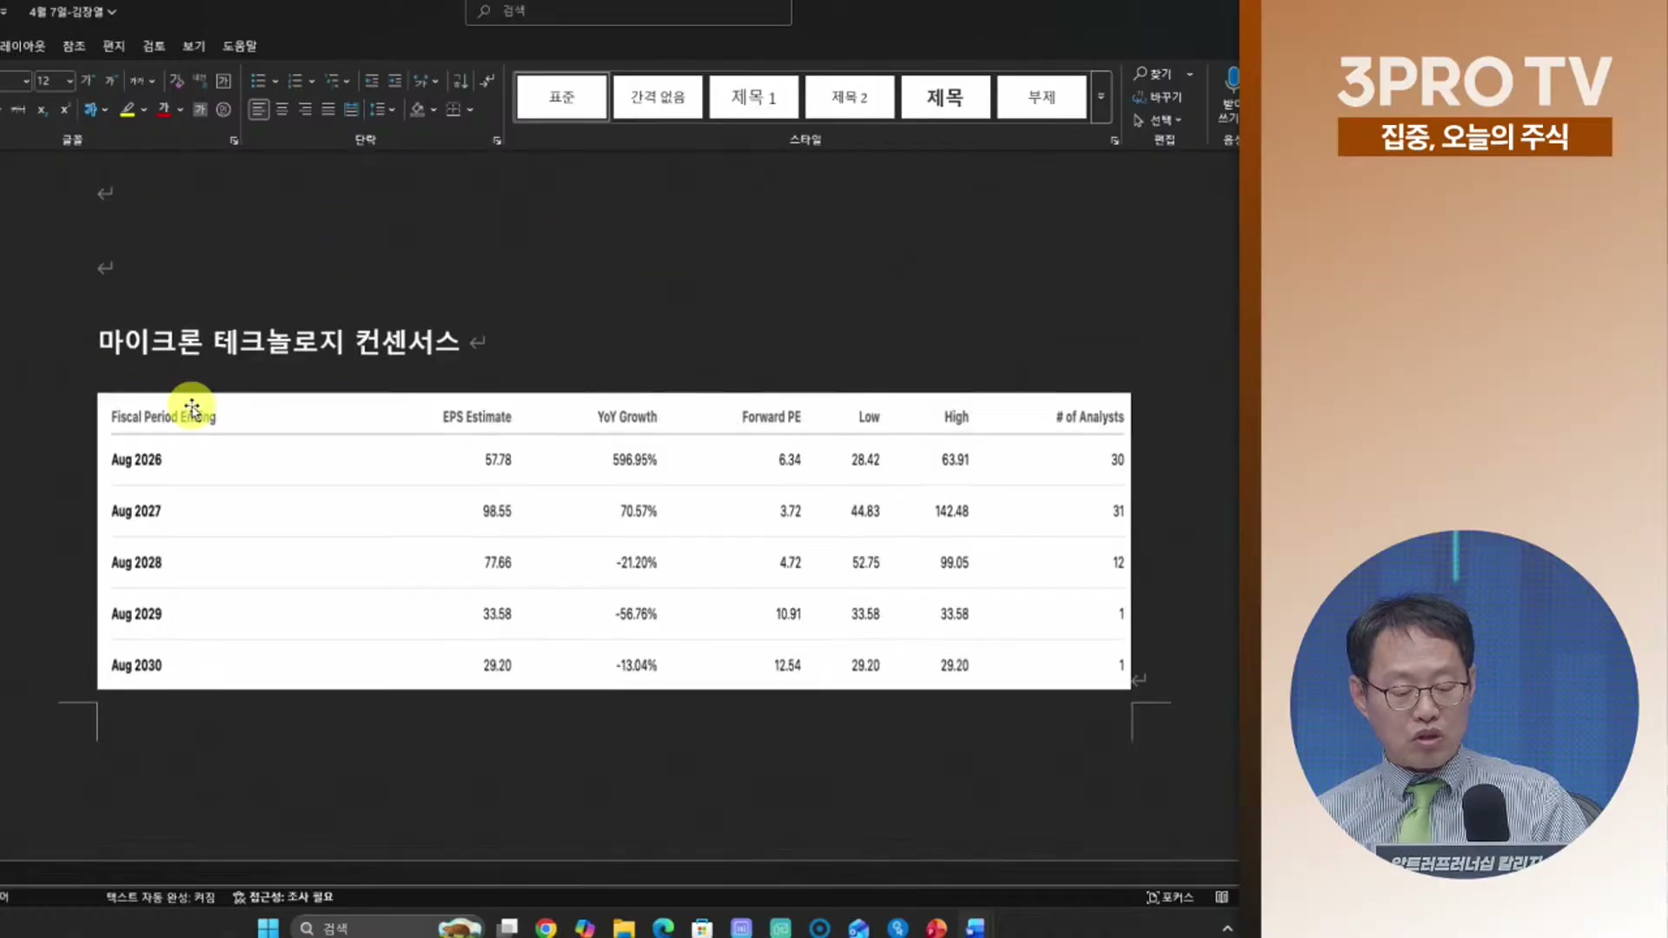The image size is (1668, 938).
Task: Click the bulleted list icon
Action: 258,81
